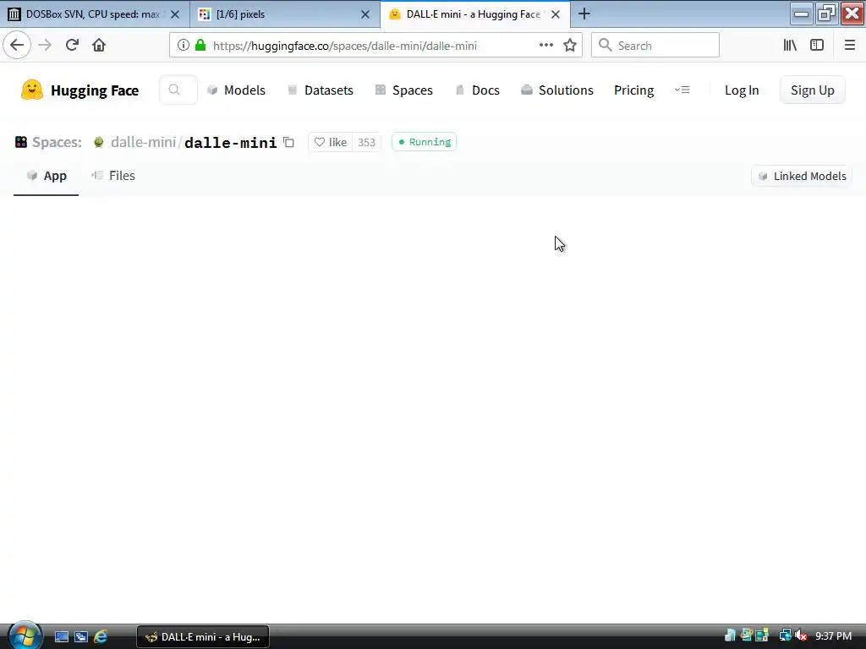866x649 pixels.
Task: Click the Sign Up button
Action: point(813,90)
